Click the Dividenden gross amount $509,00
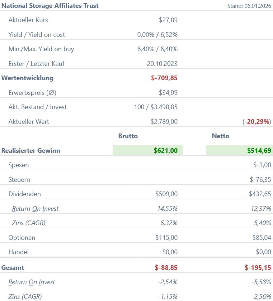Screen dimensions: 273x301 point(166,194)
